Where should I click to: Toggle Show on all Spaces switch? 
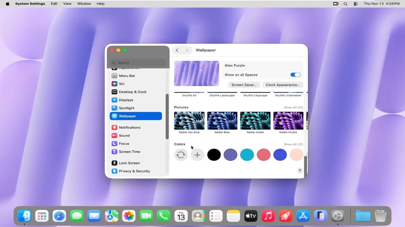coord(296,75)
